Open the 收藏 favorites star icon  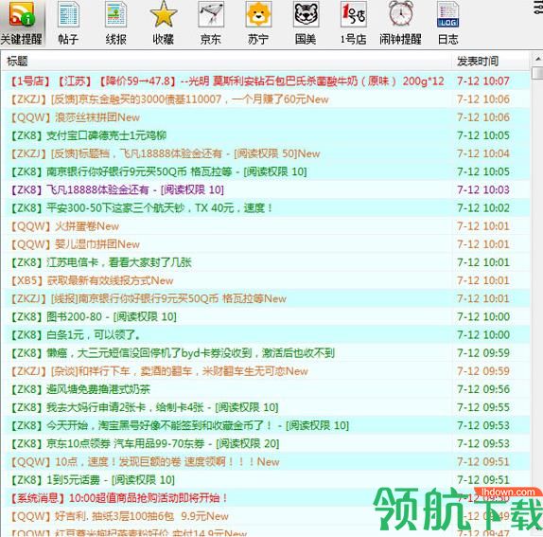coord(163,24)
